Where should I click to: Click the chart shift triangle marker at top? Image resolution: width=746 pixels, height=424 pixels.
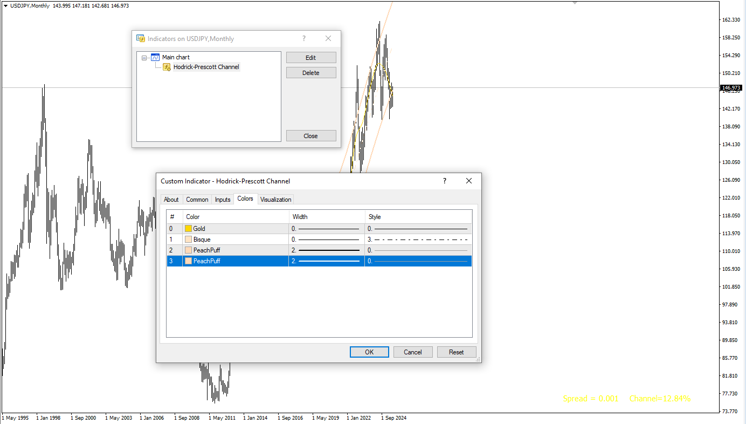[575, 3]
